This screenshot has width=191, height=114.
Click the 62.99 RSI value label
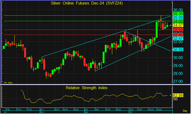[178, 95]
